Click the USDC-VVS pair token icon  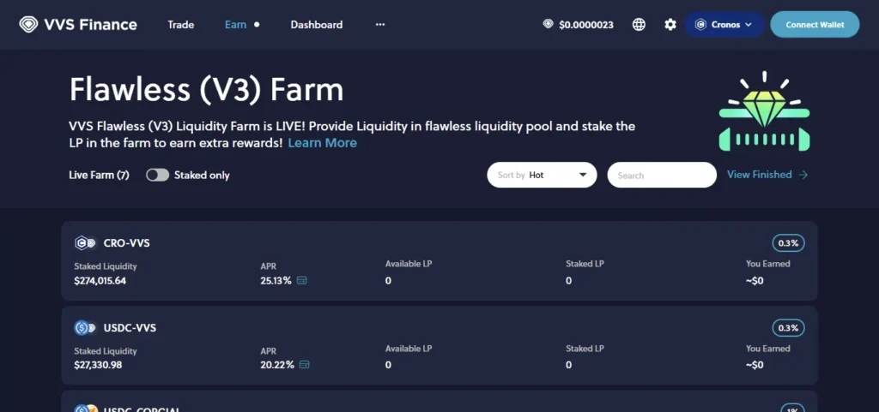(84, 327)
